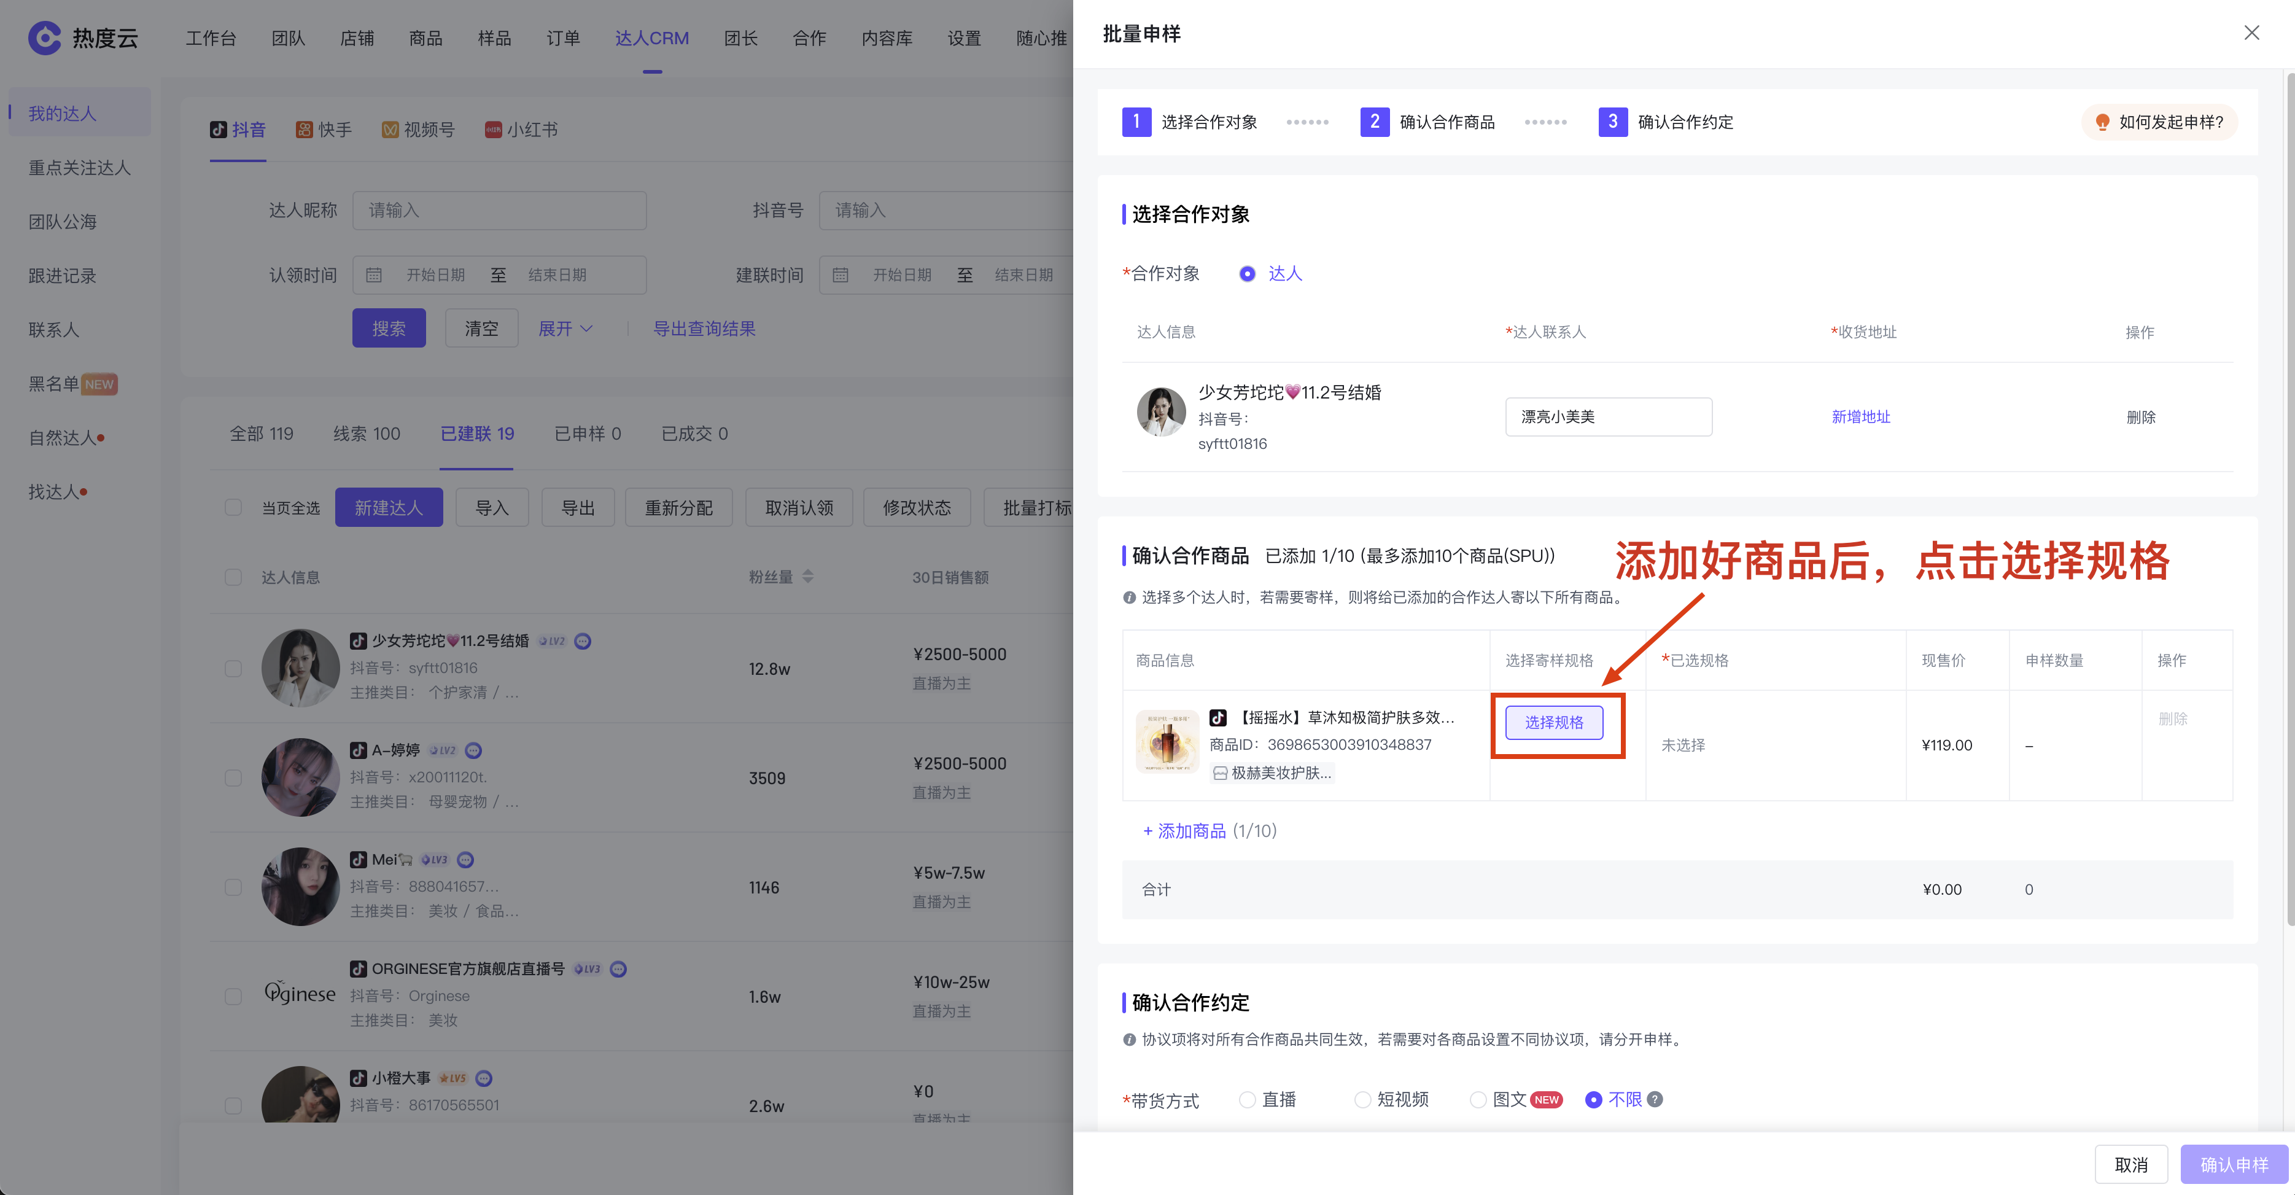Click the vertical scrollbar of the dialog
The height and width of the screenshot is (1195, 2295).
click(x=2289, y=499)
